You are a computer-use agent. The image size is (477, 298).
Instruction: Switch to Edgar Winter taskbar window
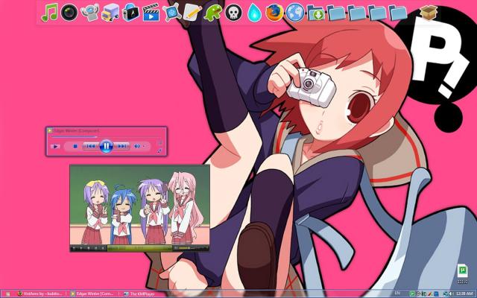92,294
